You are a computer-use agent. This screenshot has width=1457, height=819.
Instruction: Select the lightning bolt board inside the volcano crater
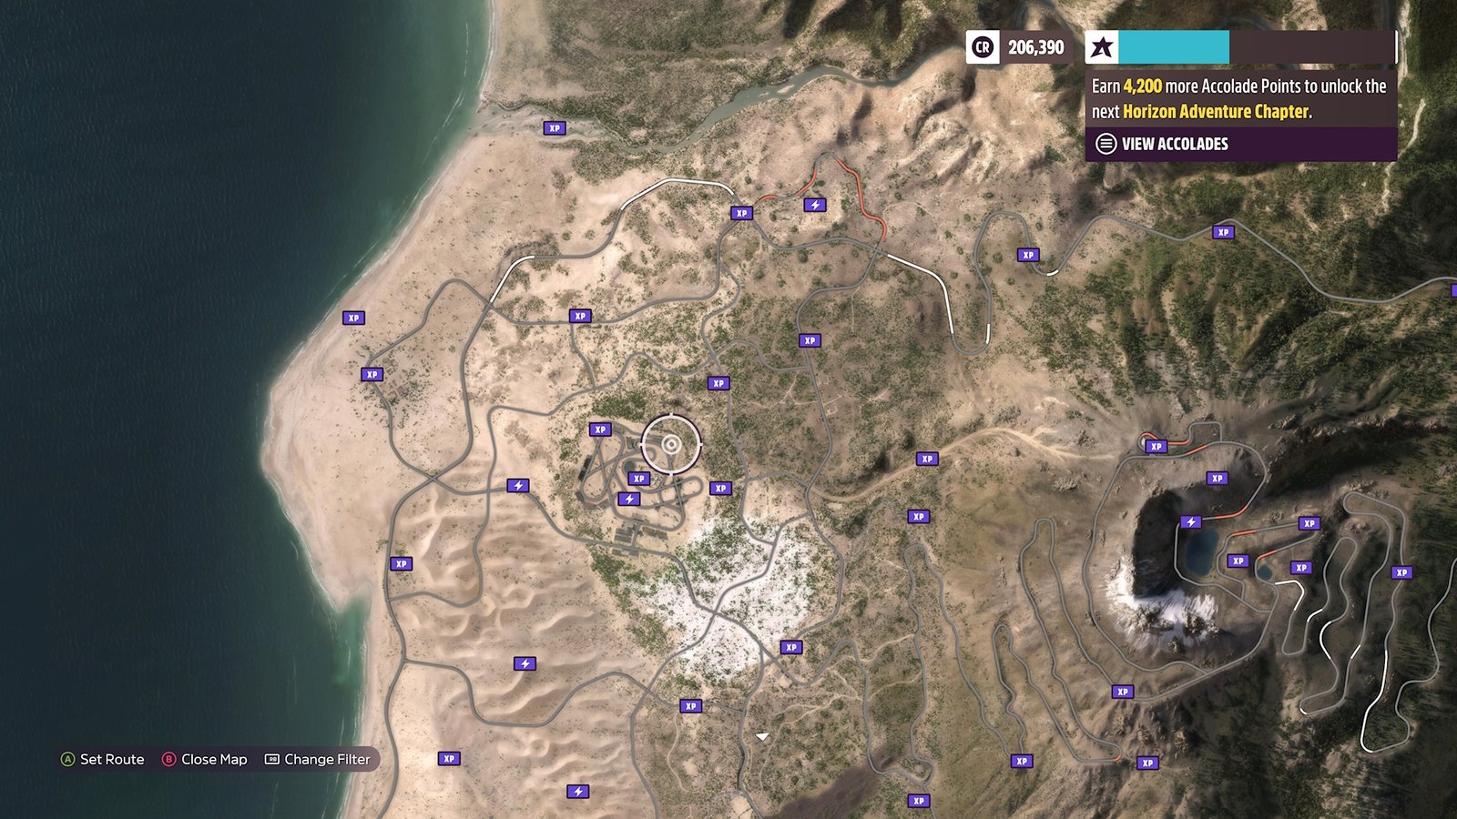1191,522
